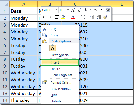Click Wednesday cell in row 13
Image resolution: width=134 pixels, height=105 pixels.
pyautogui.click(x=24, y=93)
